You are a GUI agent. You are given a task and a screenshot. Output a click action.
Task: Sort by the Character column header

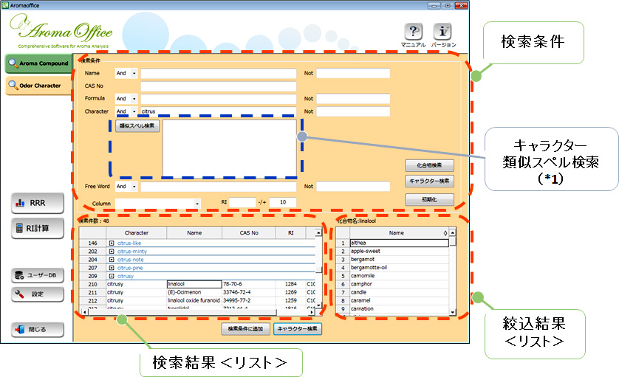click(x=137, y=233)
